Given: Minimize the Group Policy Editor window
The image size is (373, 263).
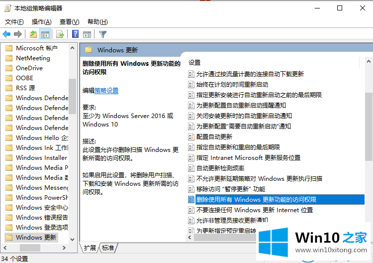Looking at the screenshot, I should [x=317, y=8].
